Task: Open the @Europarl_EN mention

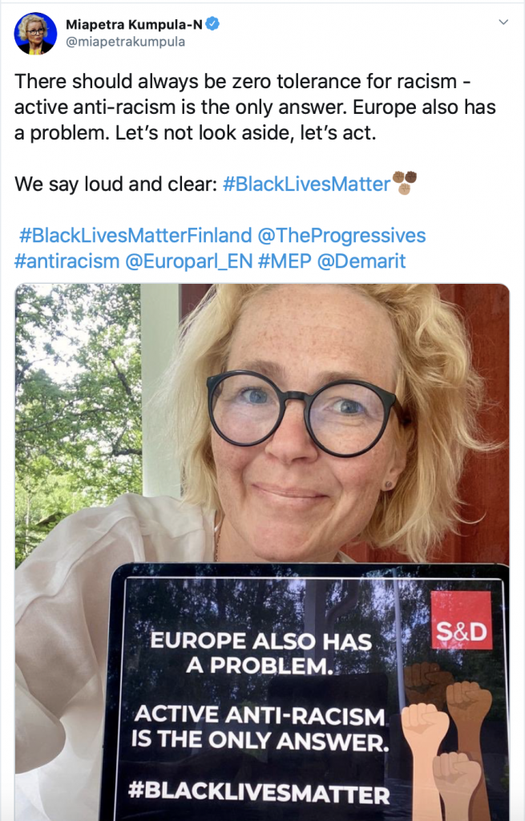Action: click(188, 261)
